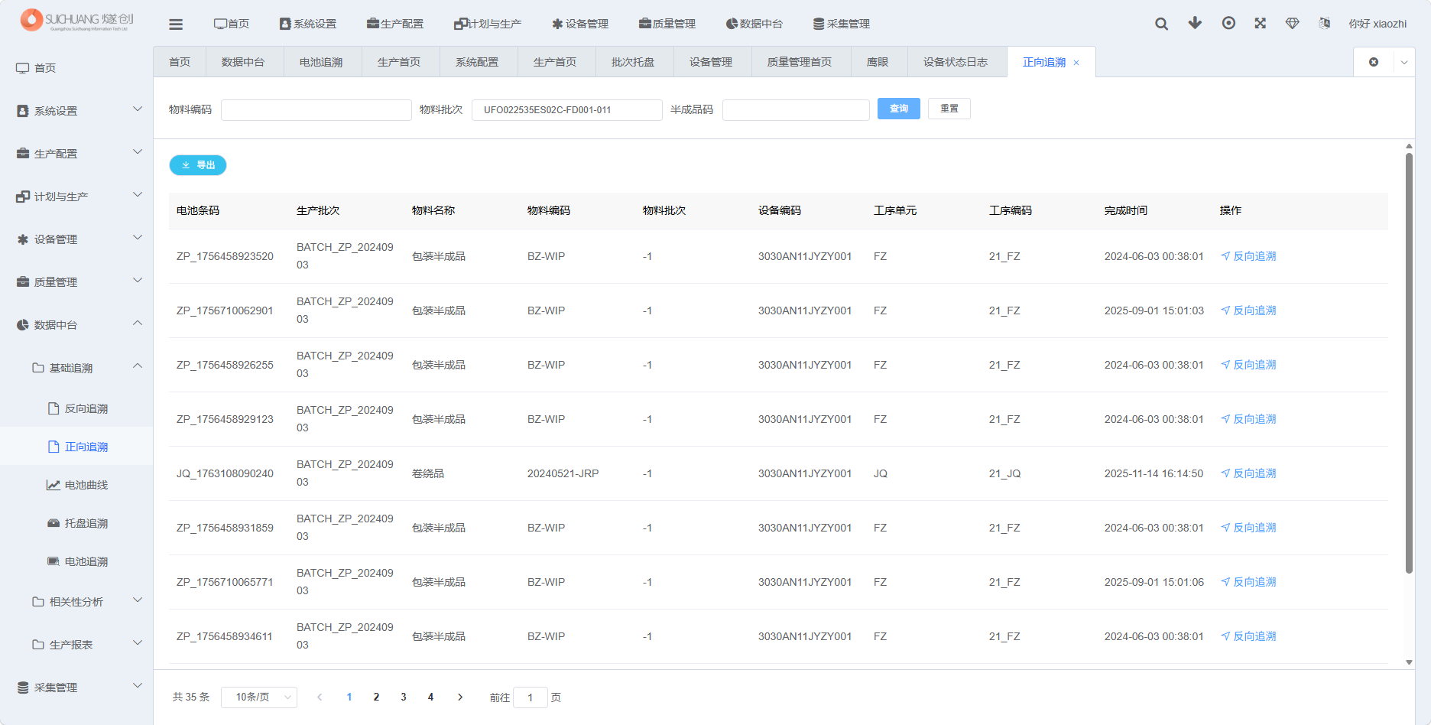
Task: Open 电池曲线 in sidebar
Action: pos(76,485)
